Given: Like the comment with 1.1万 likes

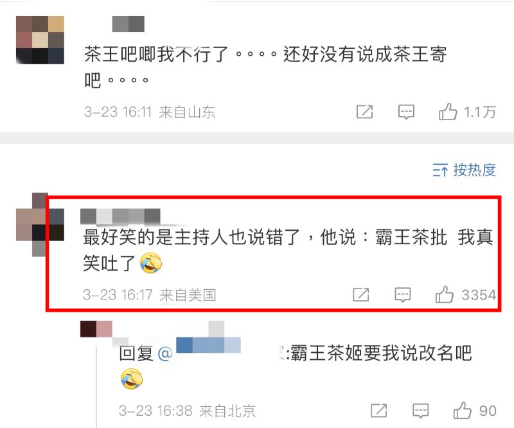Looking at the screenshot, I should pyautogui.click(x=447, y=112).
